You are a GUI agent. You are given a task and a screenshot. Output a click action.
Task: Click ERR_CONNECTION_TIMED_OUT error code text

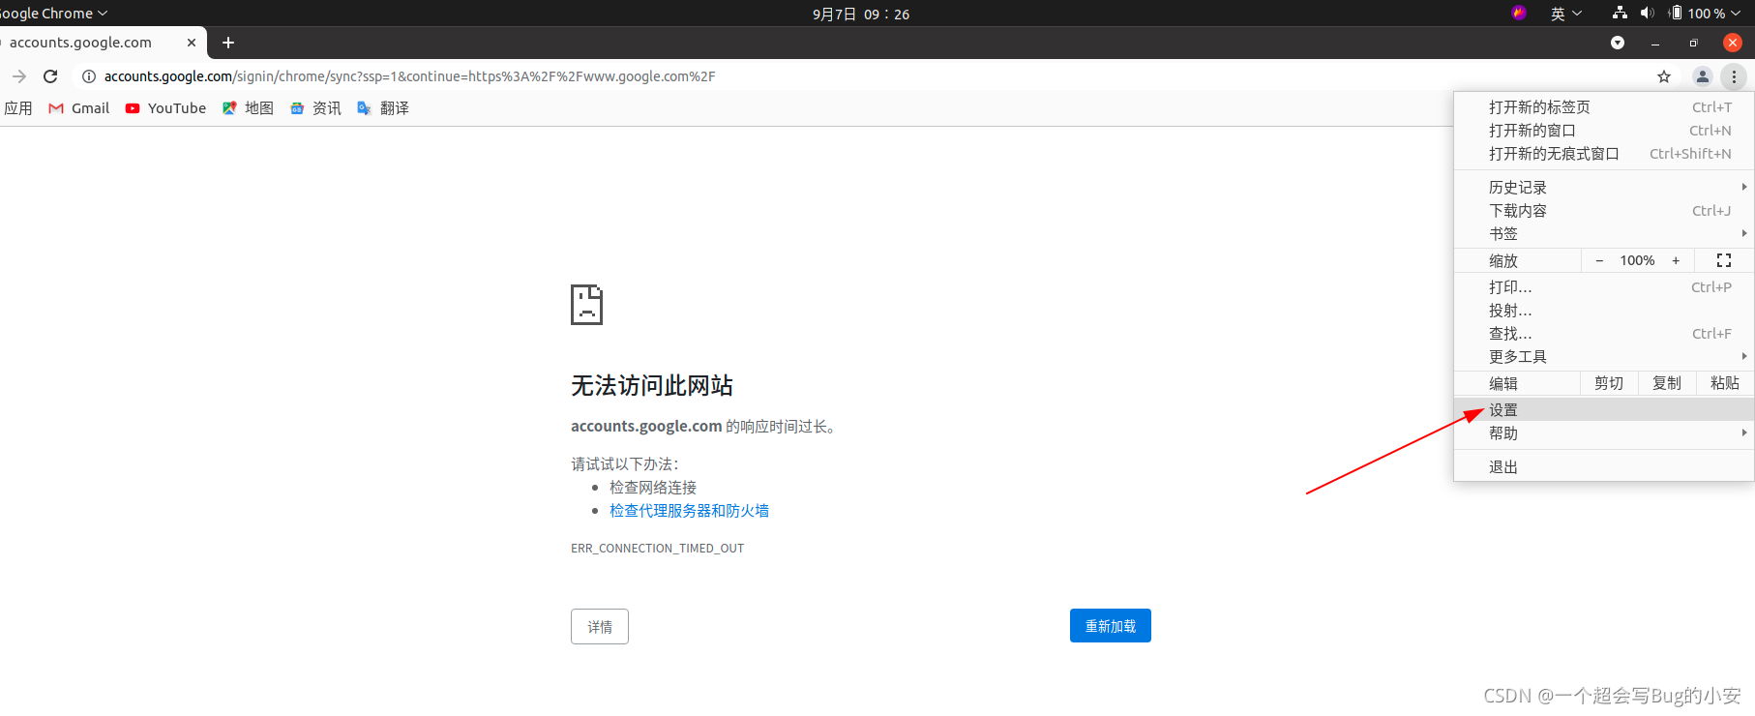click(x=658, y=549)
